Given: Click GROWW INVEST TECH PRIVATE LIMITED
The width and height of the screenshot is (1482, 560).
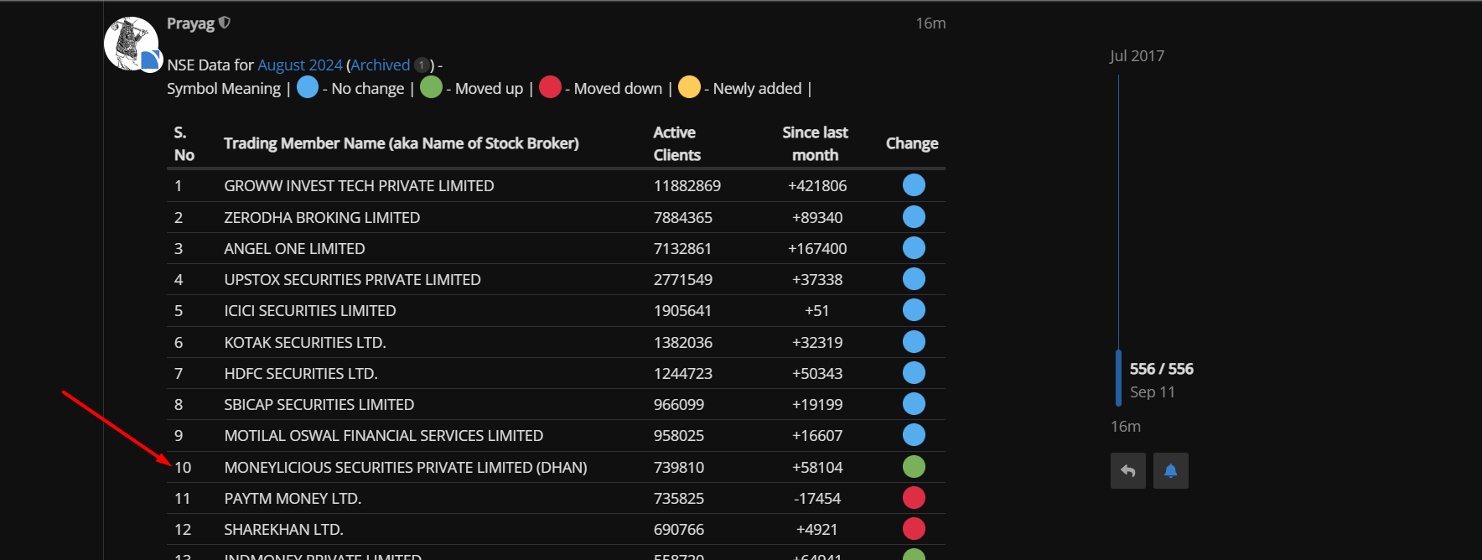Looking at the screenshot, I should coord(359,186).
